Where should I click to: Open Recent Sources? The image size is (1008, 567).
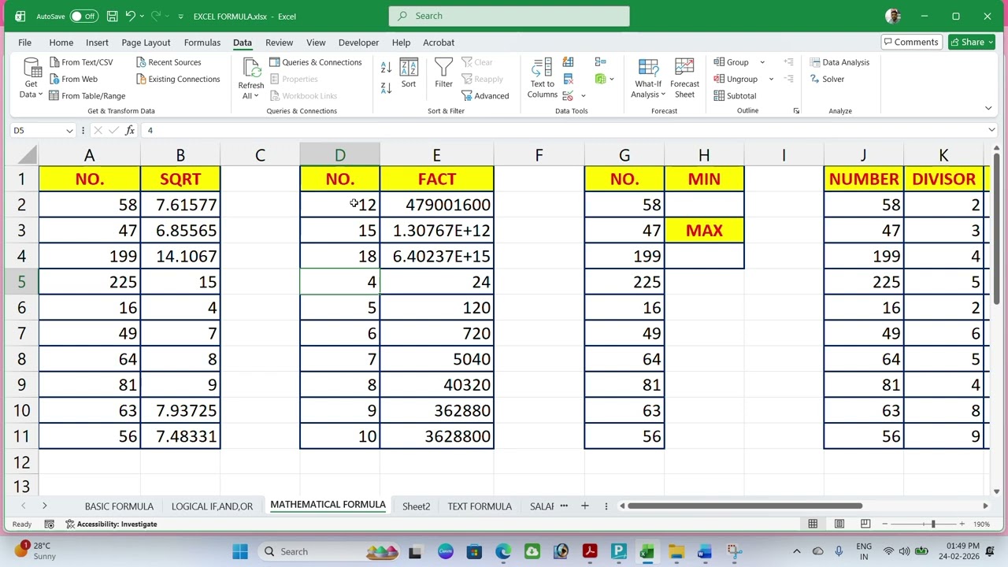[x=168, y=62]
